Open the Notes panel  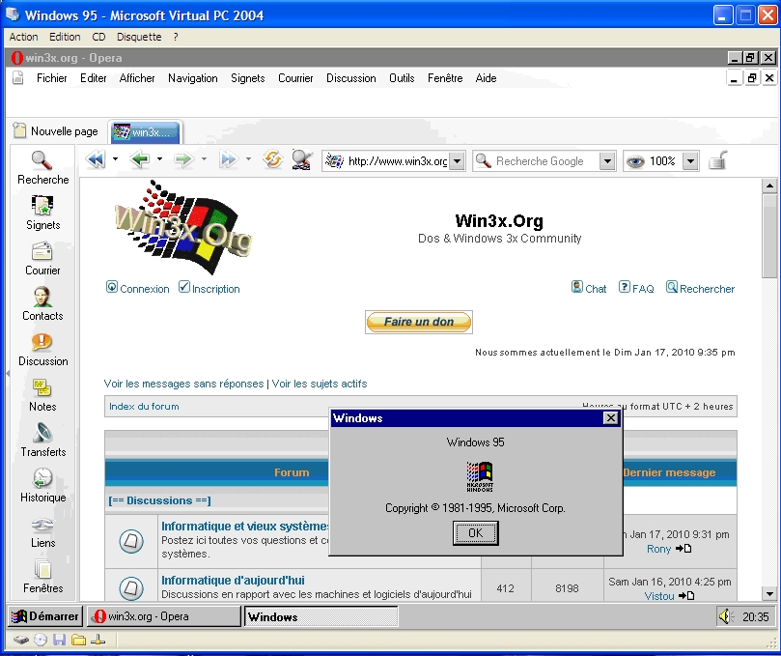click(42, 395)
